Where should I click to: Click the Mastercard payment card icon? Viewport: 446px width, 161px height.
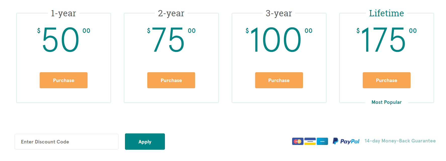[298, 141]
